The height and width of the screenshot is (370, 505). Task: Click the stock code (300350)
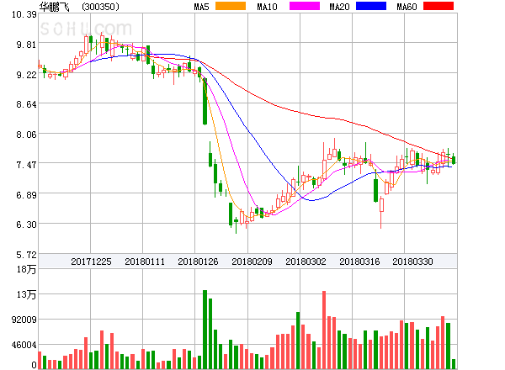[100, 7]
